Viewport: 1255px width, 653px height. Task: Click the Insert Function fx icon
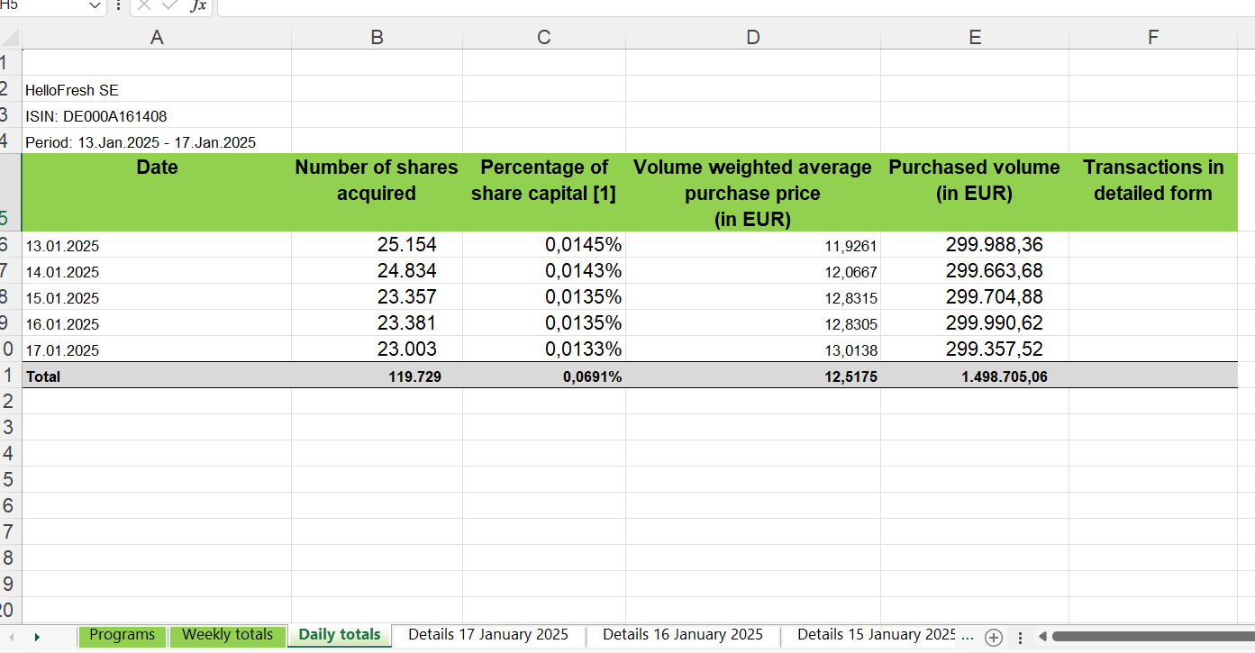(x=197, y=6)
